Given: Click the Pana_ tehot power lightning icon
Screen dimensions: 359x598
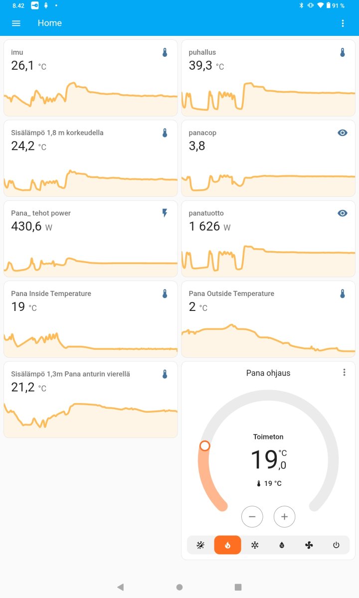Looking at the screenshot, I should click(165, 213).
